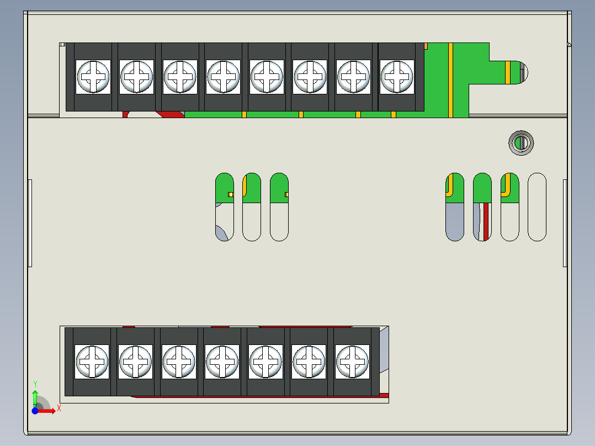This screenshot has width=595, height=446.
Task: Select fifth screw from left, top terminal block
Action: (x=267, y=77)
